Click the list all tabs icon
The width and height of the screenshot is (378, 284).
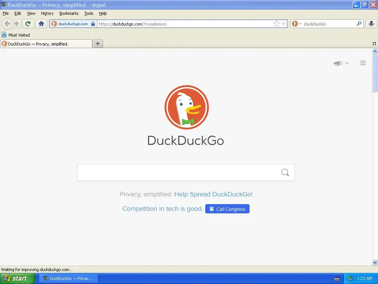tap(374, 44)
